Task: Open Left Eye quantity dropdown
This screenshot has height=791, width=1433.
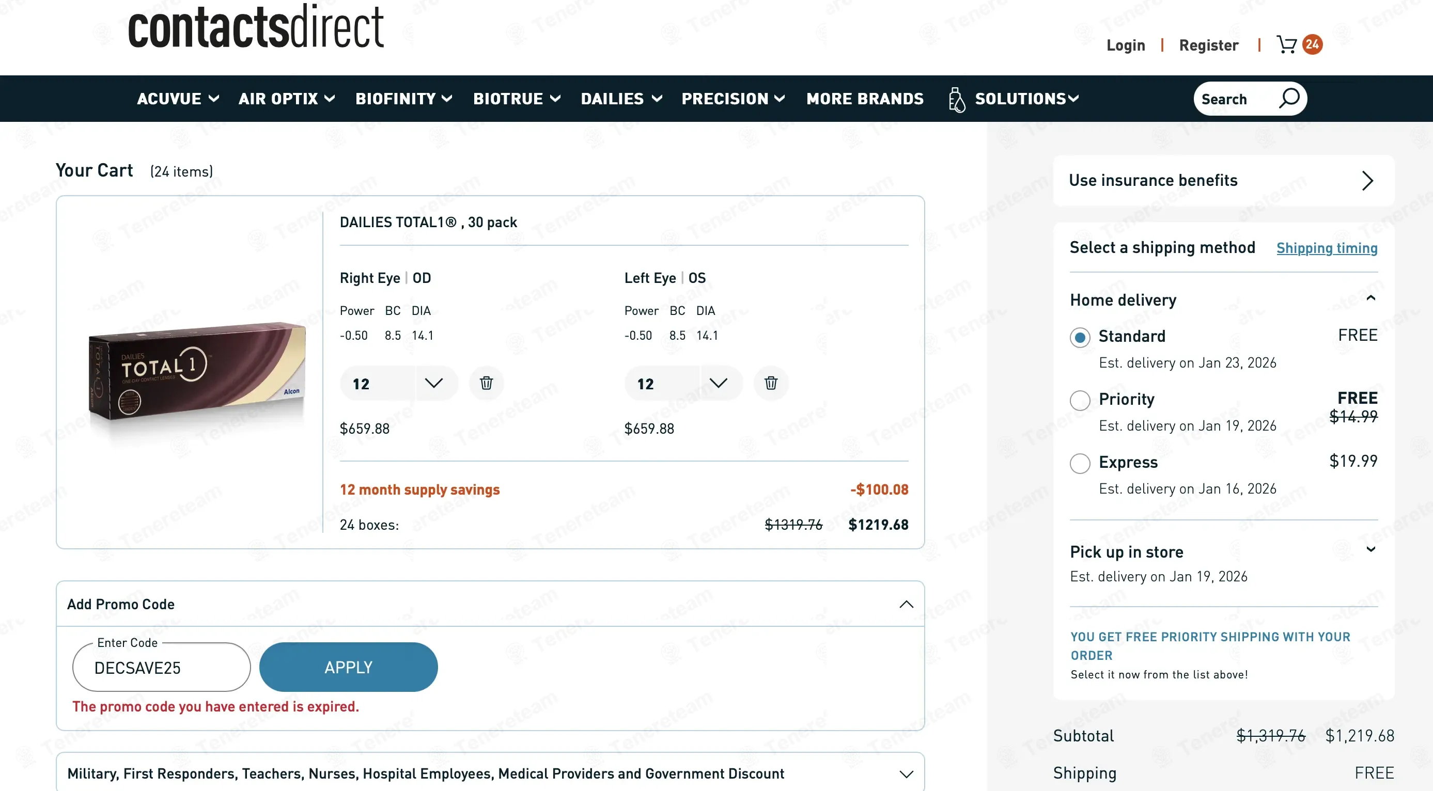Action: coord(718,383)
